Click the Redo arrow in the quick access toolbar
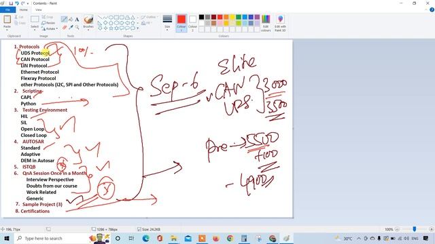Image resolution: width=435 pixels, height=244 pixels. click(x=22, y=3)
